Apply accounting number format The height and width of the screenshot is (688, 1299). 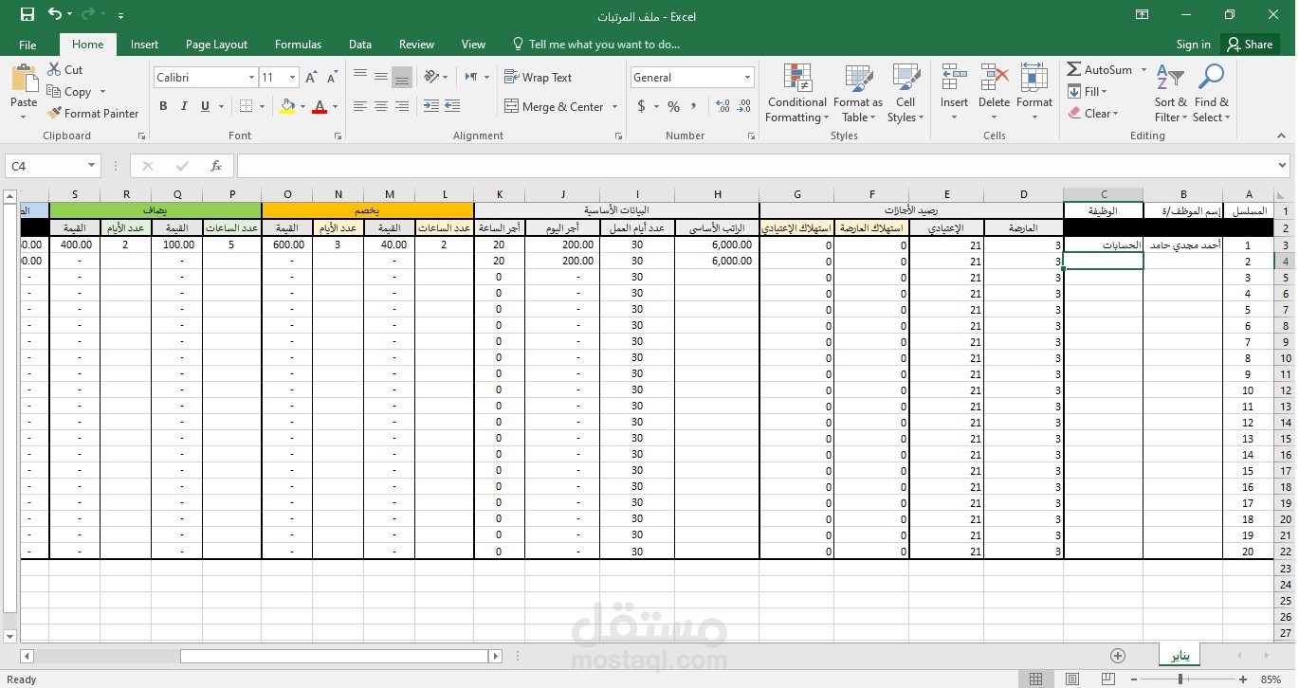pyautogui.click(x=642, y=106)
